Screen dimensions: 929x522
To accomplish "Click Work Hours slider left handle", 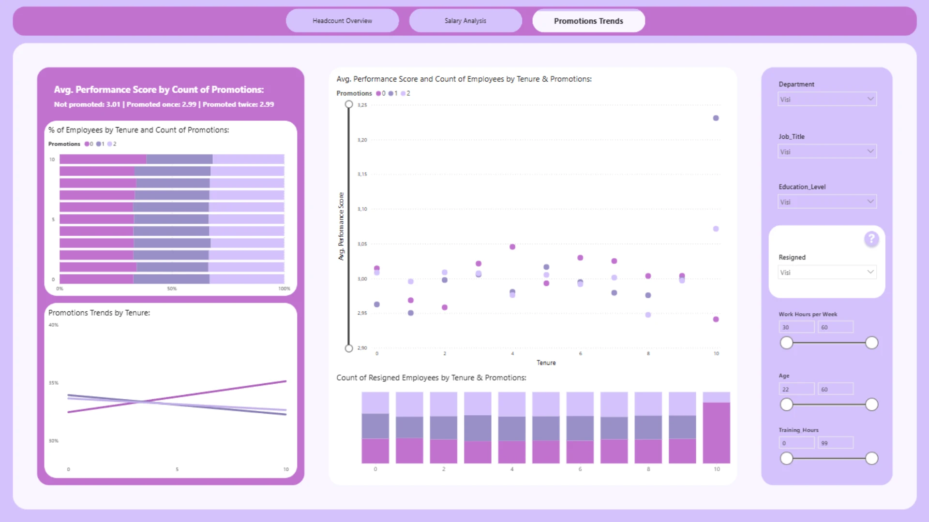I will click(787, 343).
